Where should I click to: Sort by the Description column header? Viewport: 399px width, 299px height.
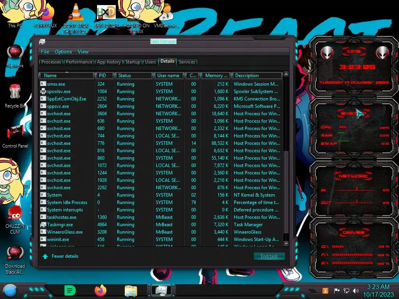coord(257,76)
